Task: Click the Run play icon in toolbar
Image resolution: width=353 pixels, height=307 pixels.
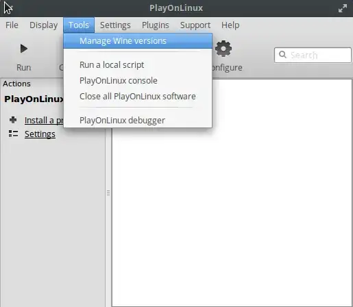Action: (24, 49)
